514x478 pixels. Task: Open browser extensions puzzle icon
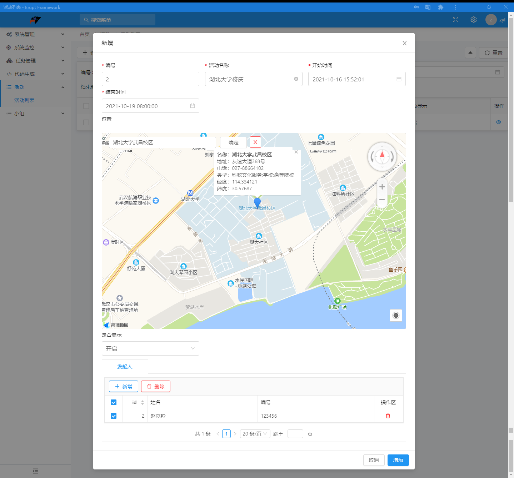(441, 7)
